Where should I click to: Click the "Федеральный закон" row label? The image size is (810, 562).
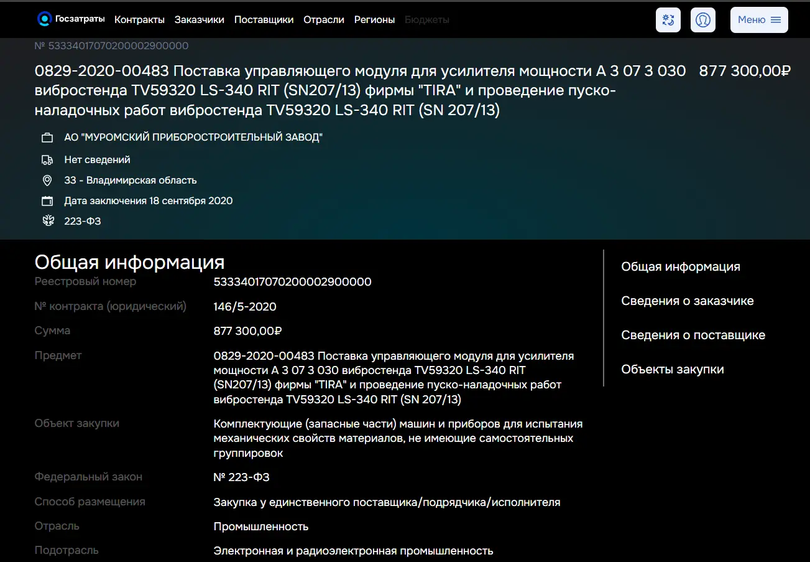click(88, 477)
